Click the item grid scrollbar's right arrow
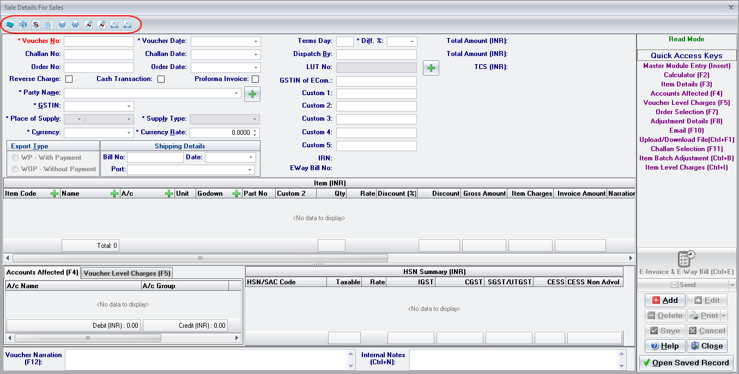The height and width of the screenshot is (374, 739). click(x=631, y=258)
